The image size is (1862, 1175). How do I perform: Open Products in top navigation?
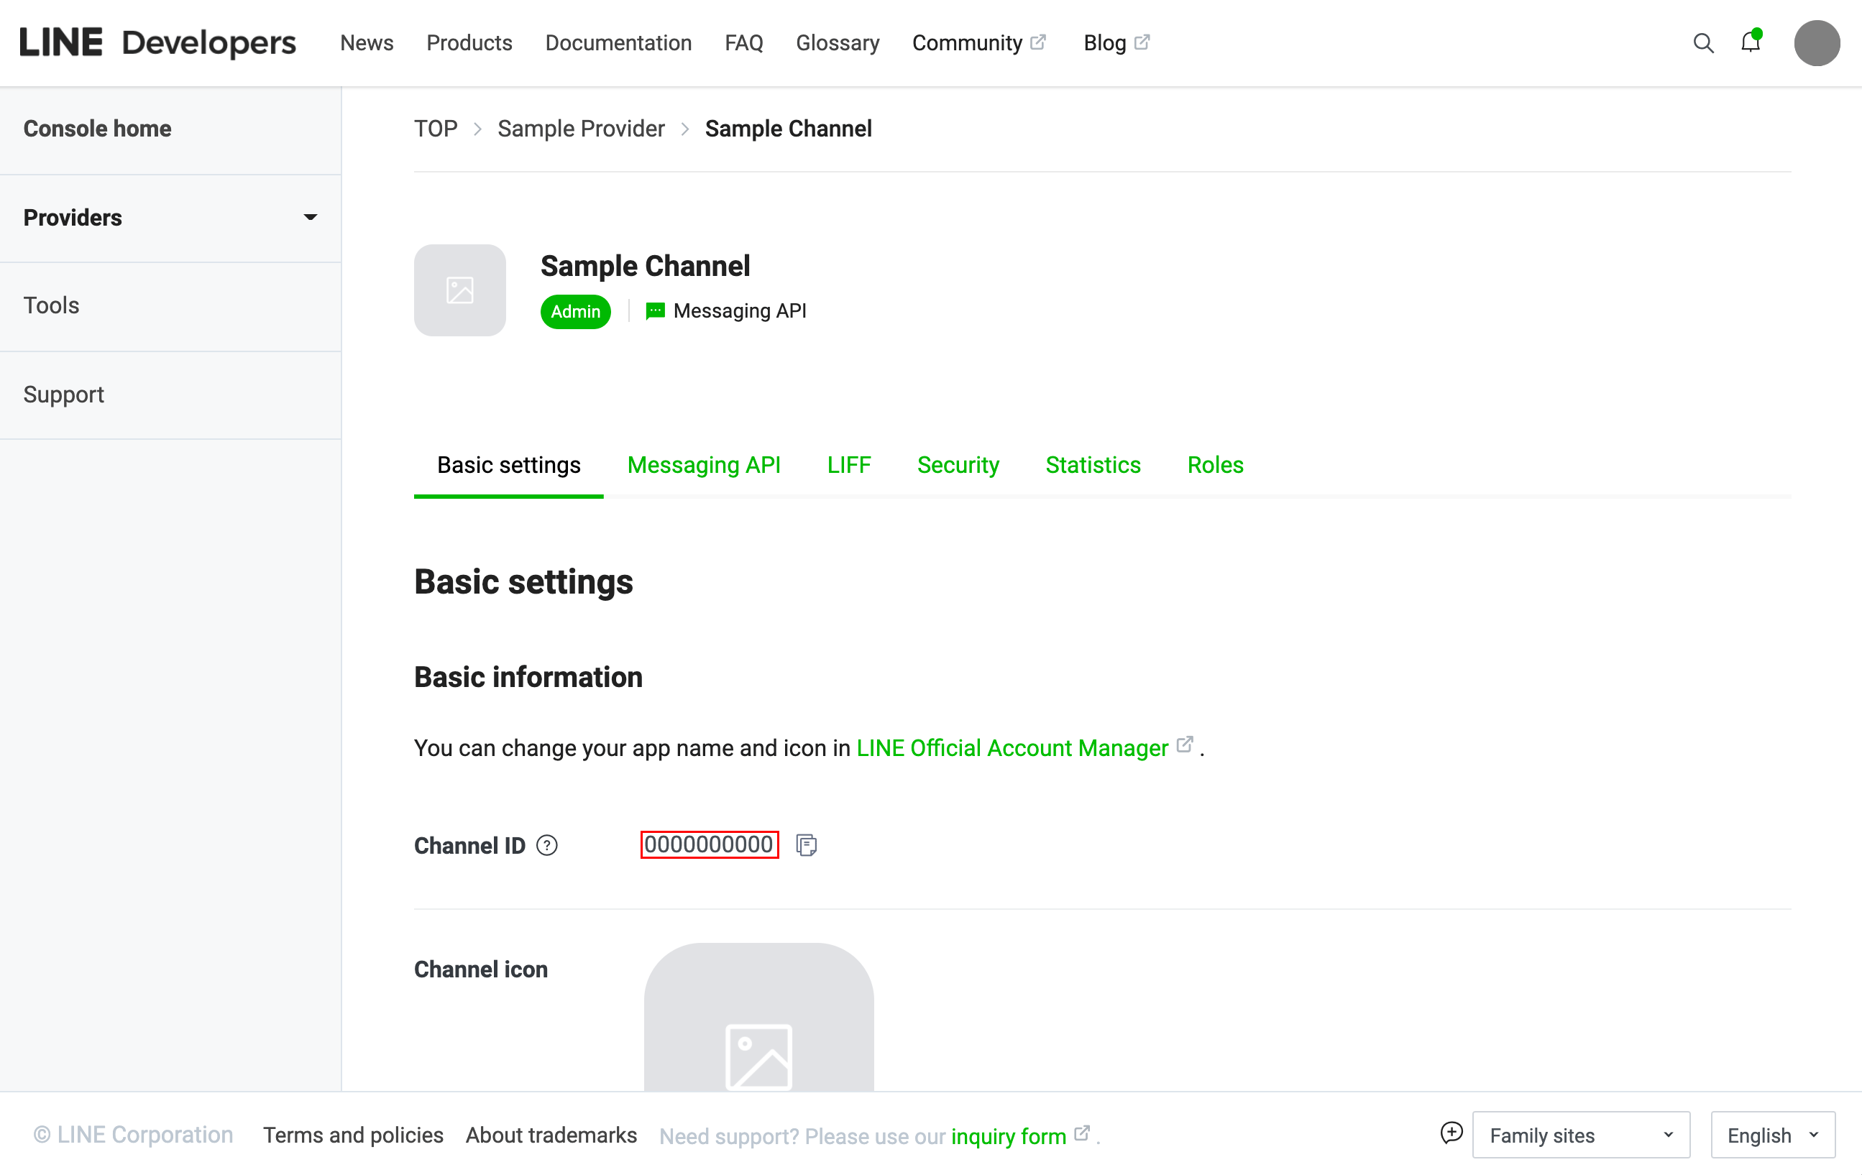(469, 43)
